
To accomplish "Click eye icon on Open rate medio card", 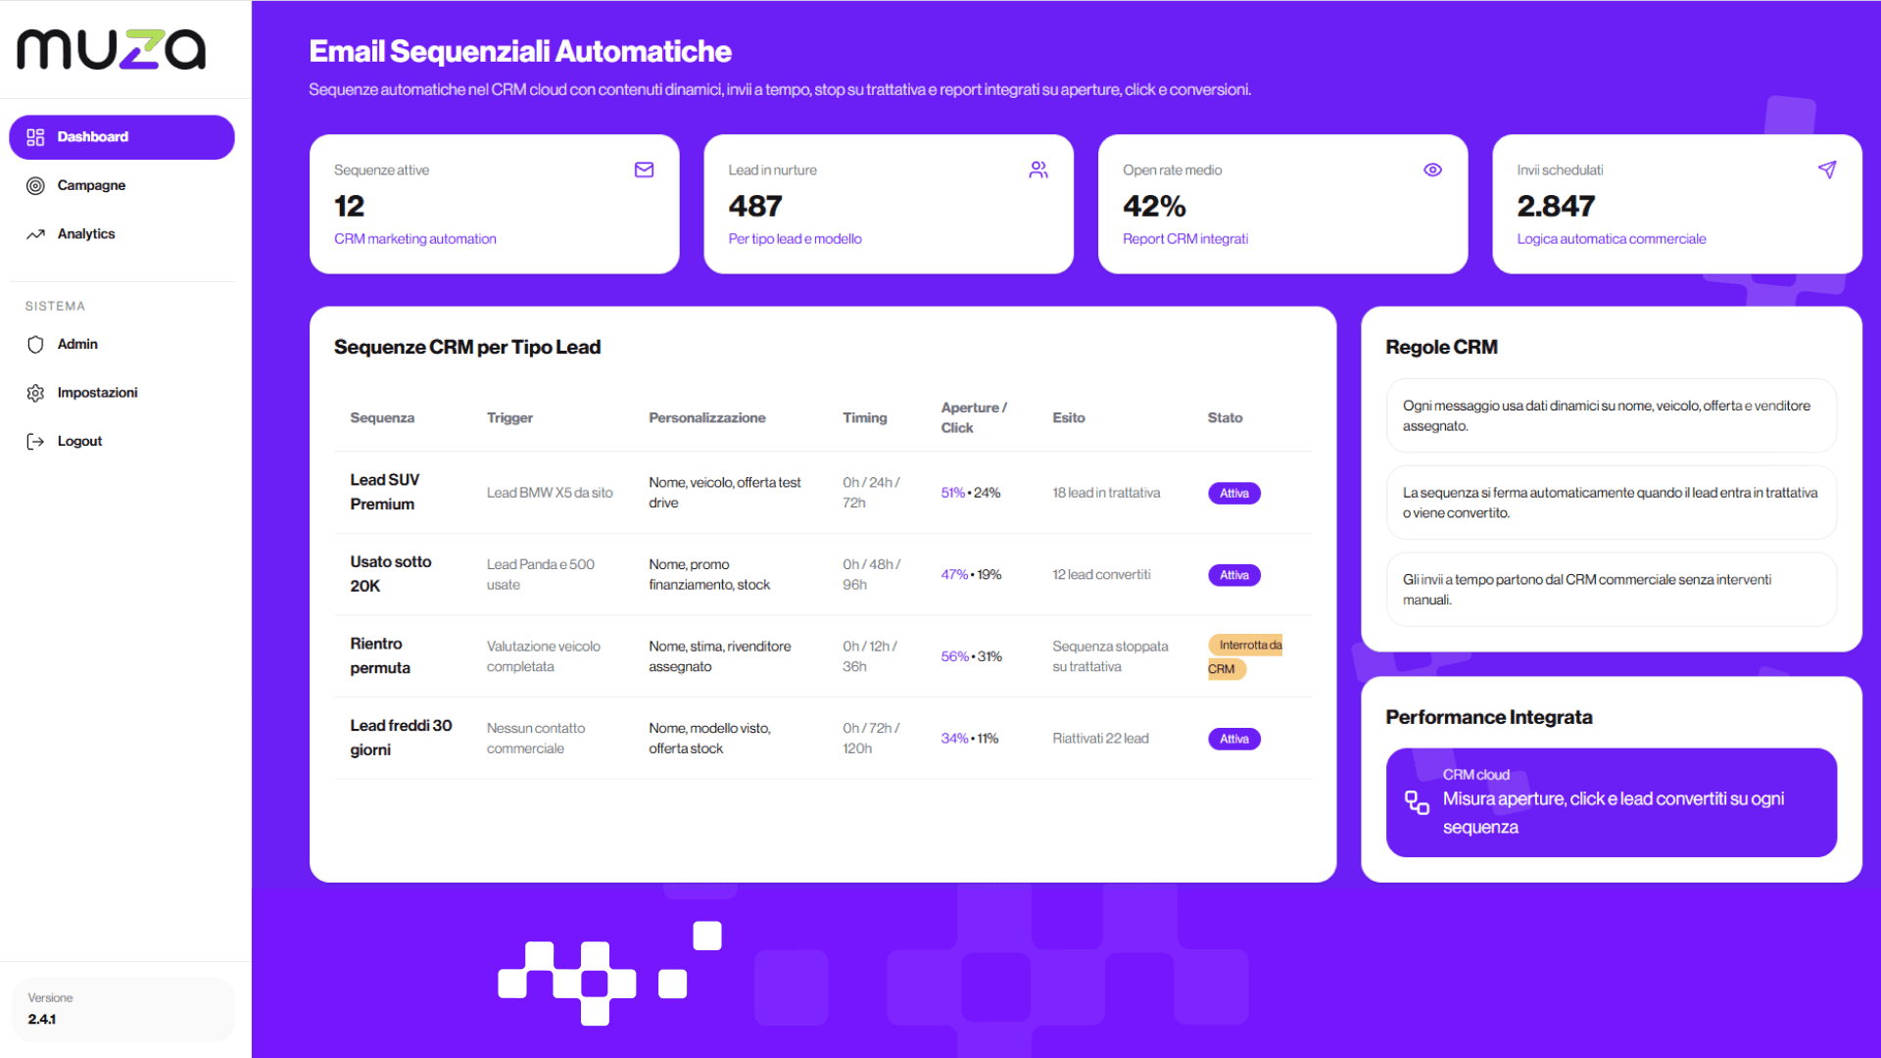I will pyautogui.click(x=1432, y=170).
